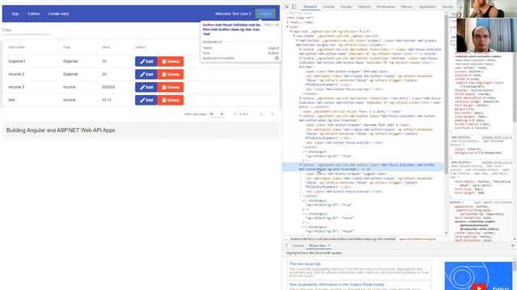Screen dimensions: 517x290
Task: Open the Entries page from the toolbar
Action: tap(34, 14)
